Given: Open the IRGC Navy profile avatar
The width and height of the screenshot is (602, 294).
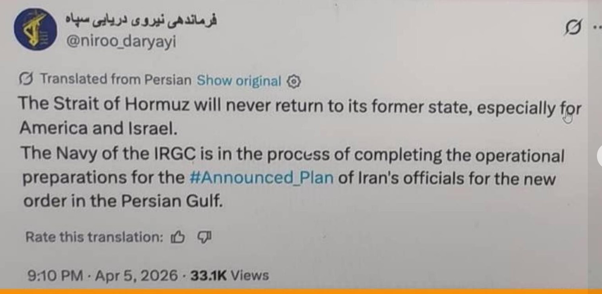Looking at the screenshot, I should tap(36, 29).
